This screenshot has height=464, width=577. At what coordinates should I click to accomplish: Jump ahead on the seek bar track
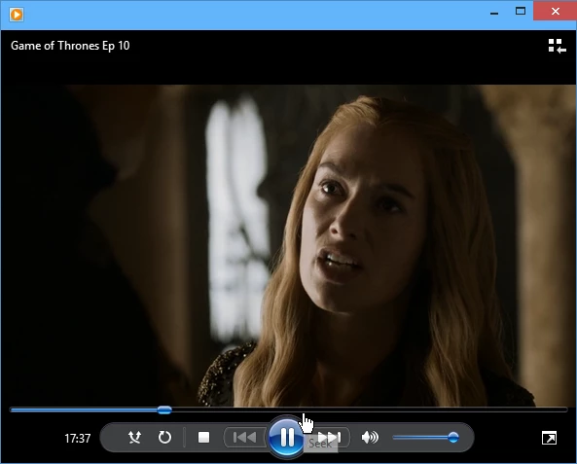[369, 410]
